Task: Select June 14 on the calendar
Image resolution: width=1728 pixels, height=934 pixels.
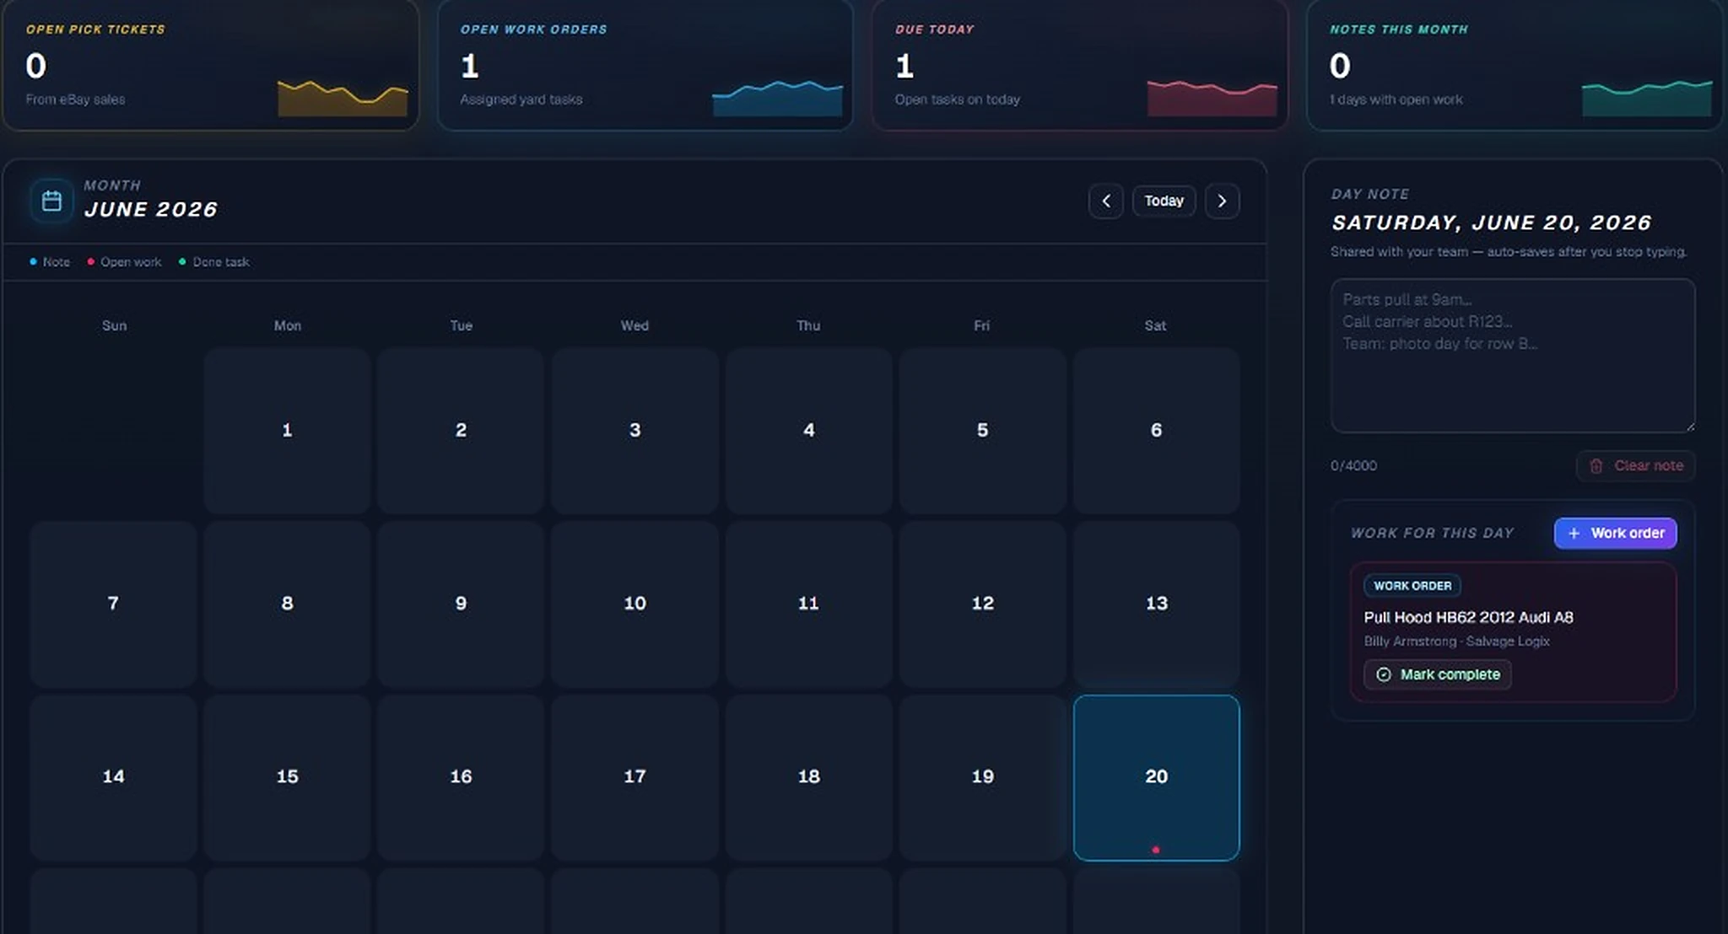Action: [113, 777]
